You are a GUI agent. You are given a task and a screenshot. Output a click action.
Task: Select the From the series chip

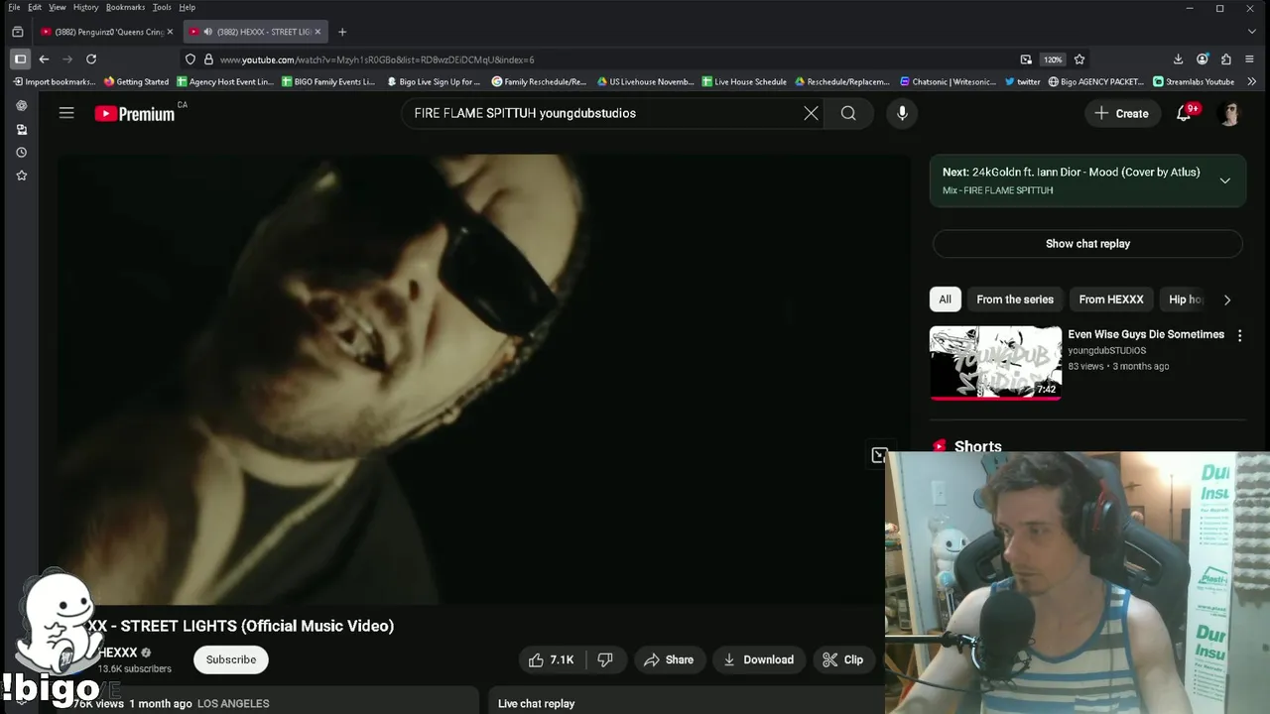(1015, 299)
